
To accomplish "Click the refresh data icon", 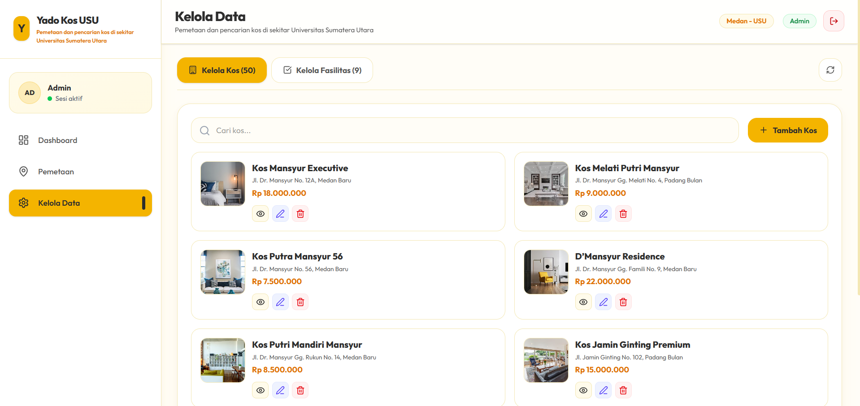I will pyautogui.click(x=830, y=70).
